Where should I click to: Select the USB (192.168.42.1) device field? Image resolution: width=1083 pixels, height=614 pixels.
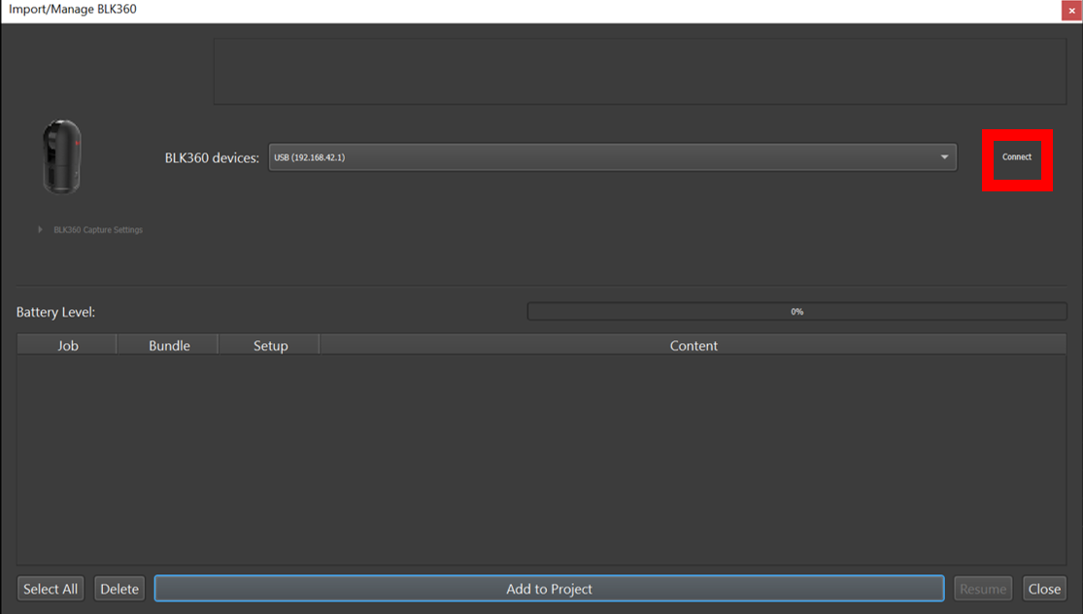[602, 157]
